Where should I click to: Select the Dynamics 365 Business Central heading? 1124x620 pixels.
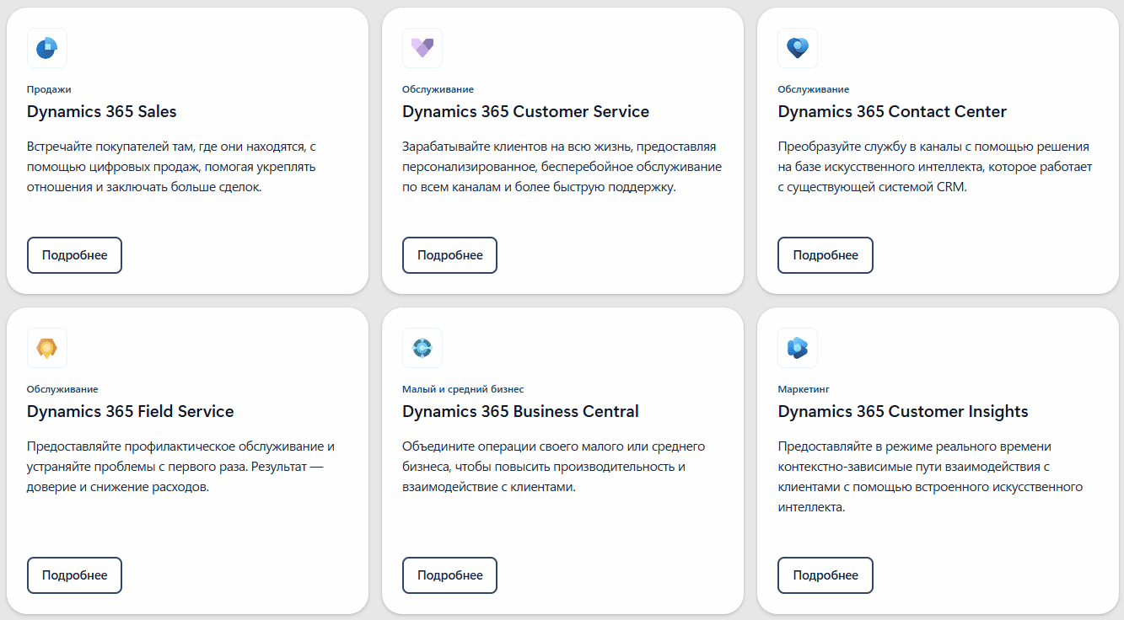point(521,411)
